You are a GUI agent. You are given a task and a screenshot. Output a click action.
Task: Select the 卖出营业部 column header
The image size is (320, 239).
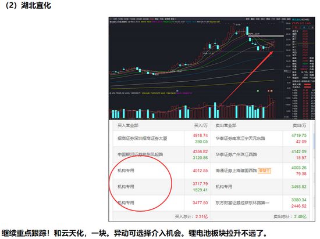tap(226, 125)
